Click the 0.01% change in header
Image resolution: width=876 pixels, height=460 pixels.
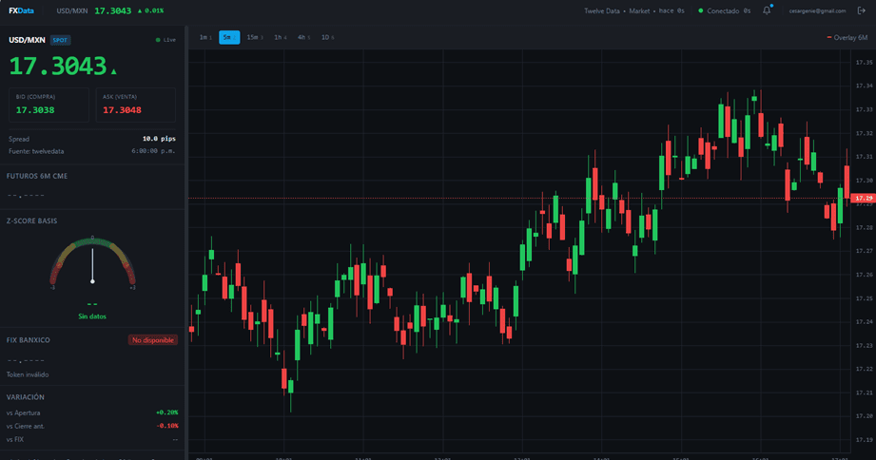(x=150, y=10)
